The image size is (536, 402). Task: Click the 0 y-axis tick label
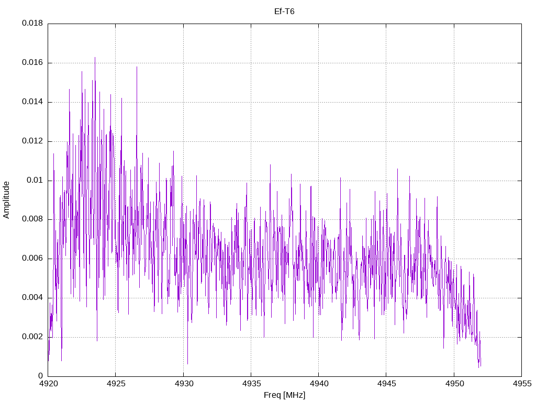41,376
